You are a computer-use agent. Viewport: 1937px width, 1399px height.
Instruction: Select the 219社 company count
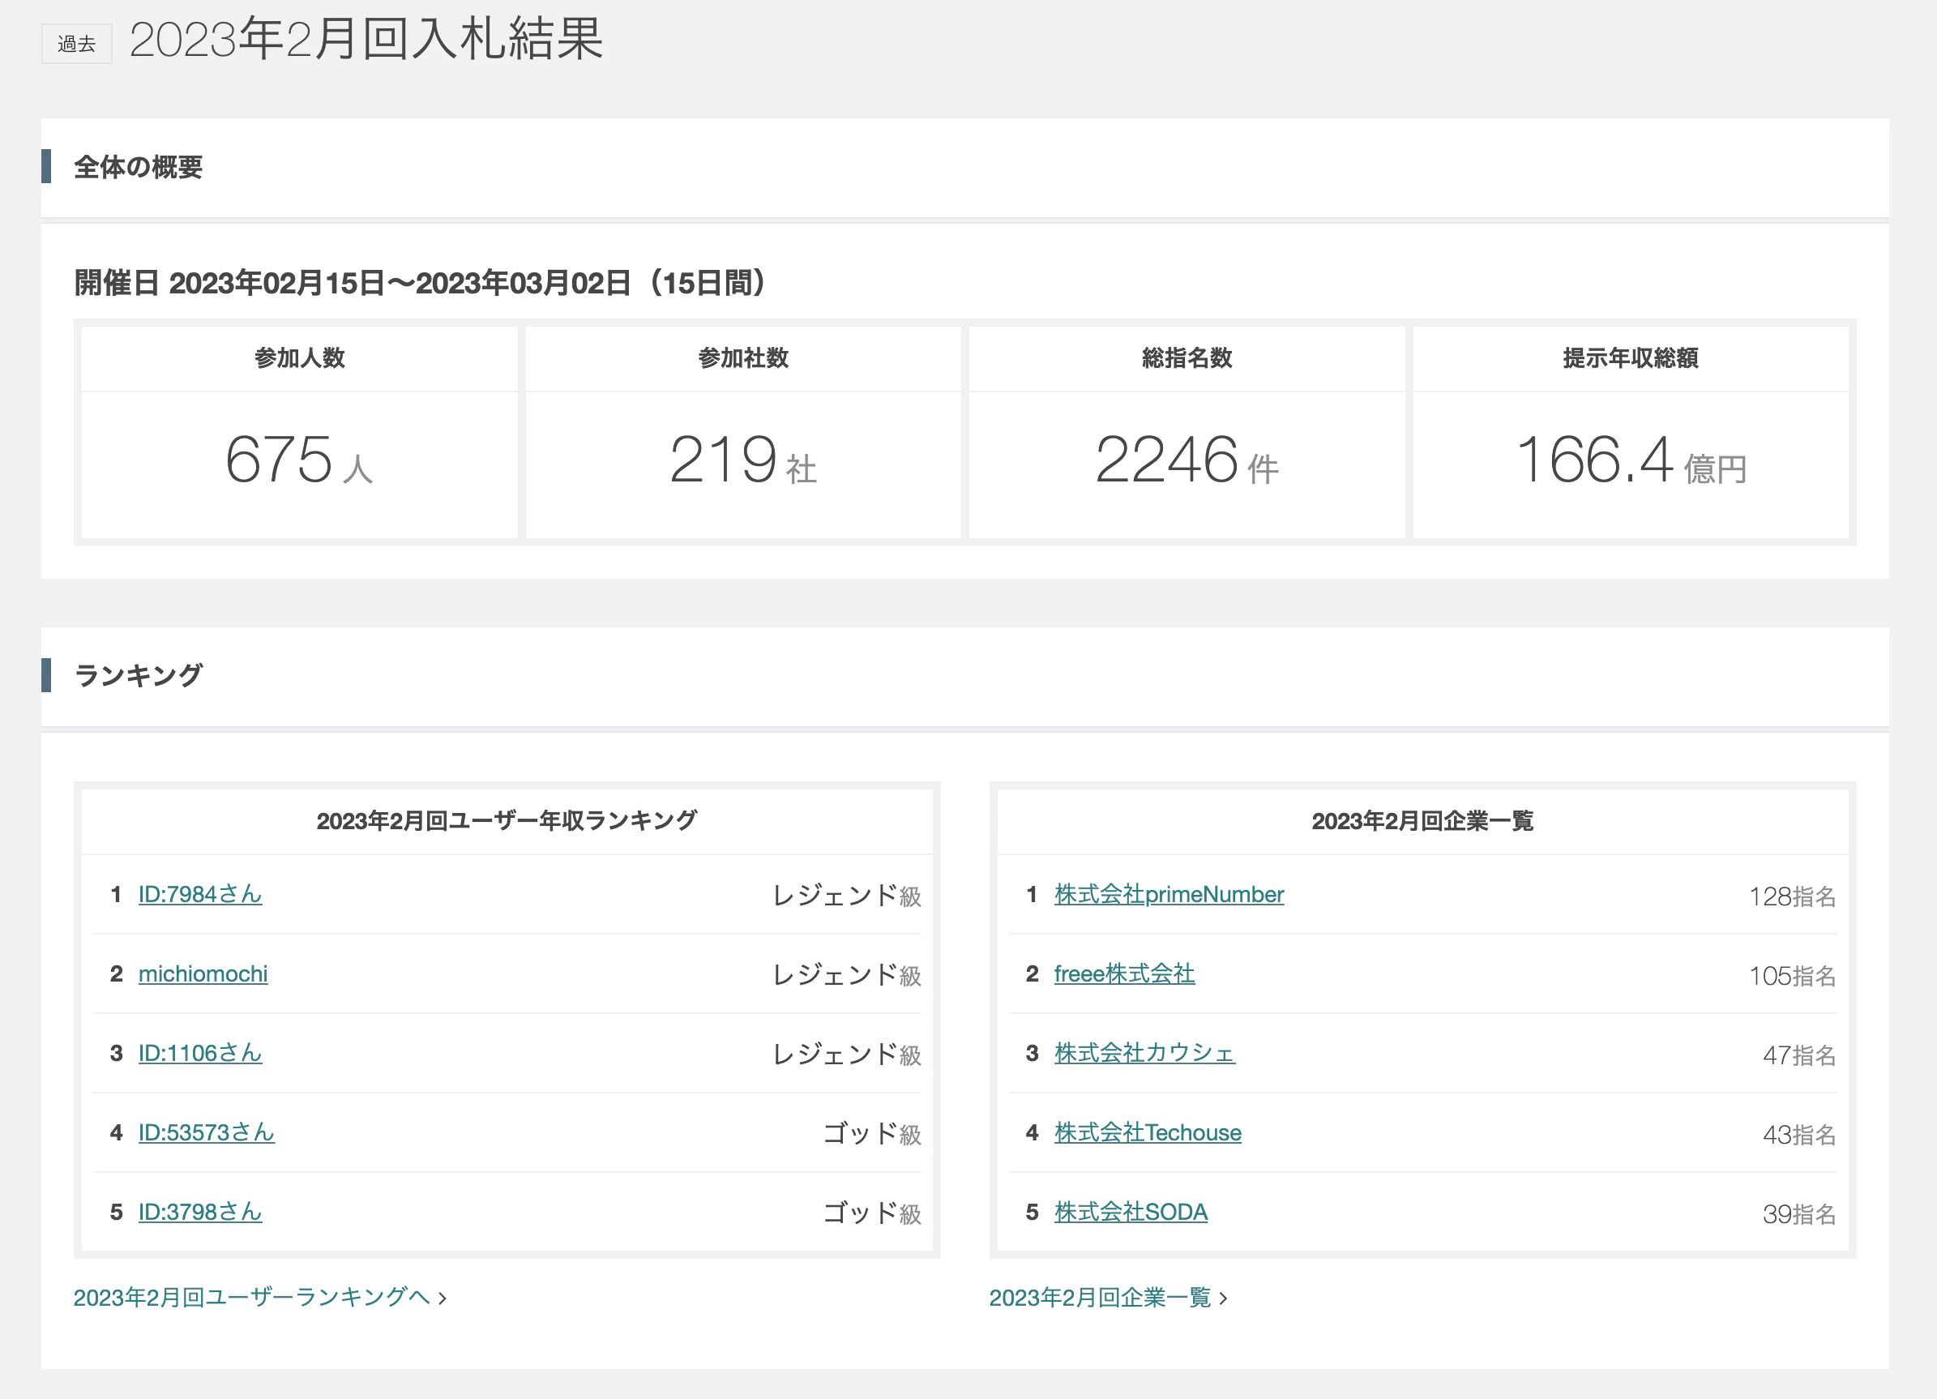(743, 460)
